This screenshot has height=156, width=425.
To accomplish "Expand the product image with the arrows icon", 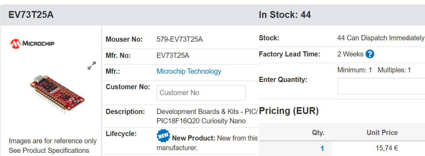I will point(92,66).
